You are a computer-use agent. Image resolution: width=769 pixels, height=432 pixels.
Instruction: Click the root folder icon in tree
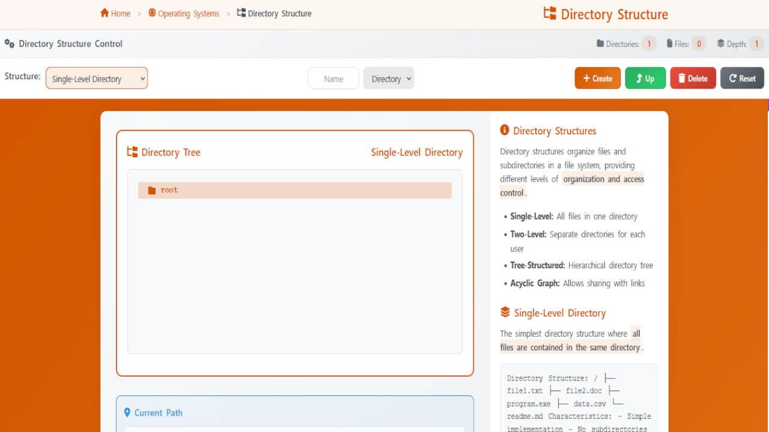152,190
